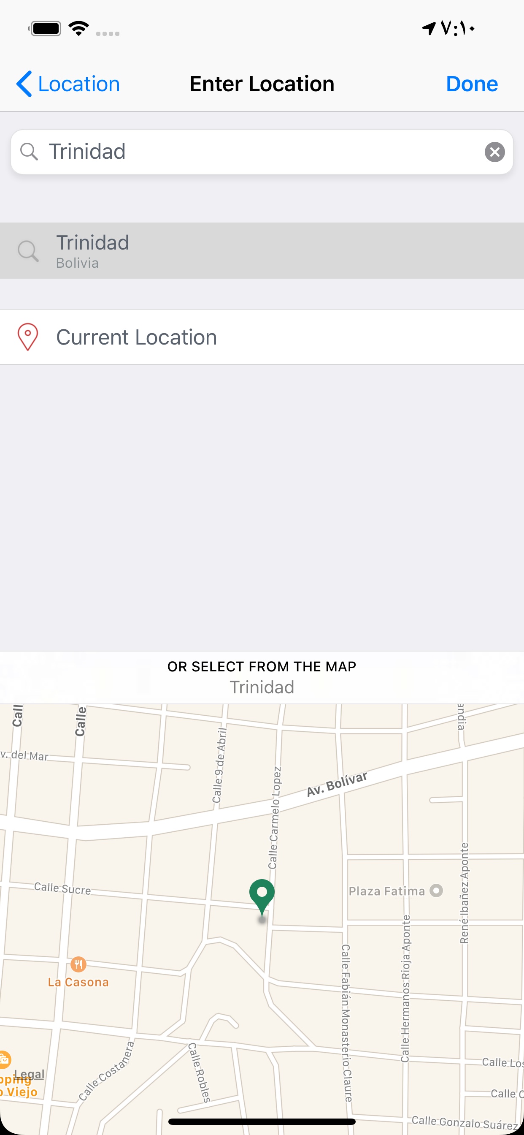
Task: Tap the red Current Location pin icon
Action: pyautogui.click(x=28, y=337)
